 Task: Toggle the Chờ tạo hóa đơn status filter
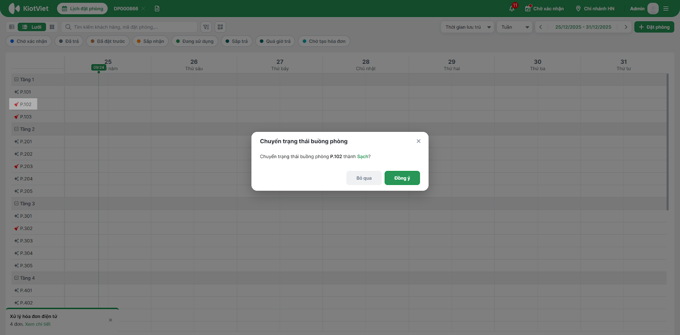[x=324, y=41]
